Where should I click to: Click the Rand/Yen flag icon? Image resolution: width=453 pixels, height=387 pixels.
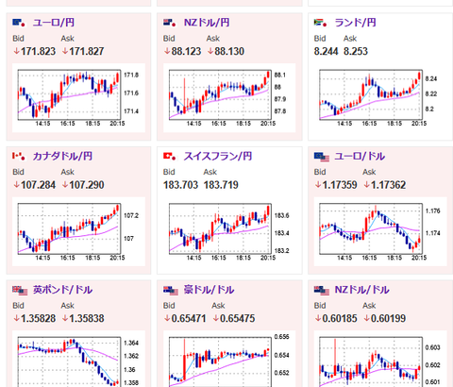[x=320, y=23]
